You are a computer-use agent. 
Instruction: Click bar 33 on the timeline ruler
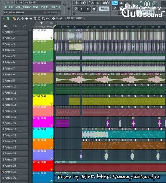coord(107,27)
